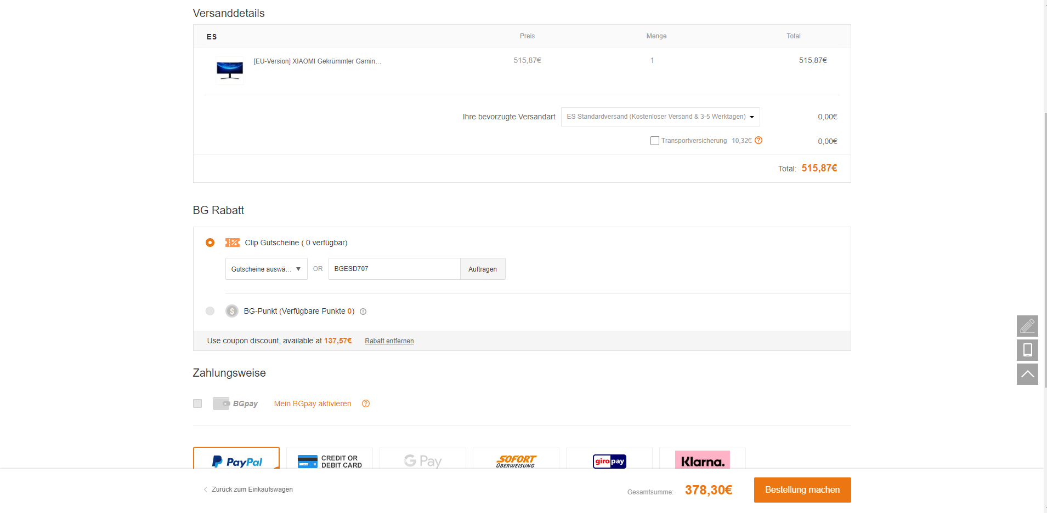
Task: Click the coupon ticket icon
Action: 233,243
